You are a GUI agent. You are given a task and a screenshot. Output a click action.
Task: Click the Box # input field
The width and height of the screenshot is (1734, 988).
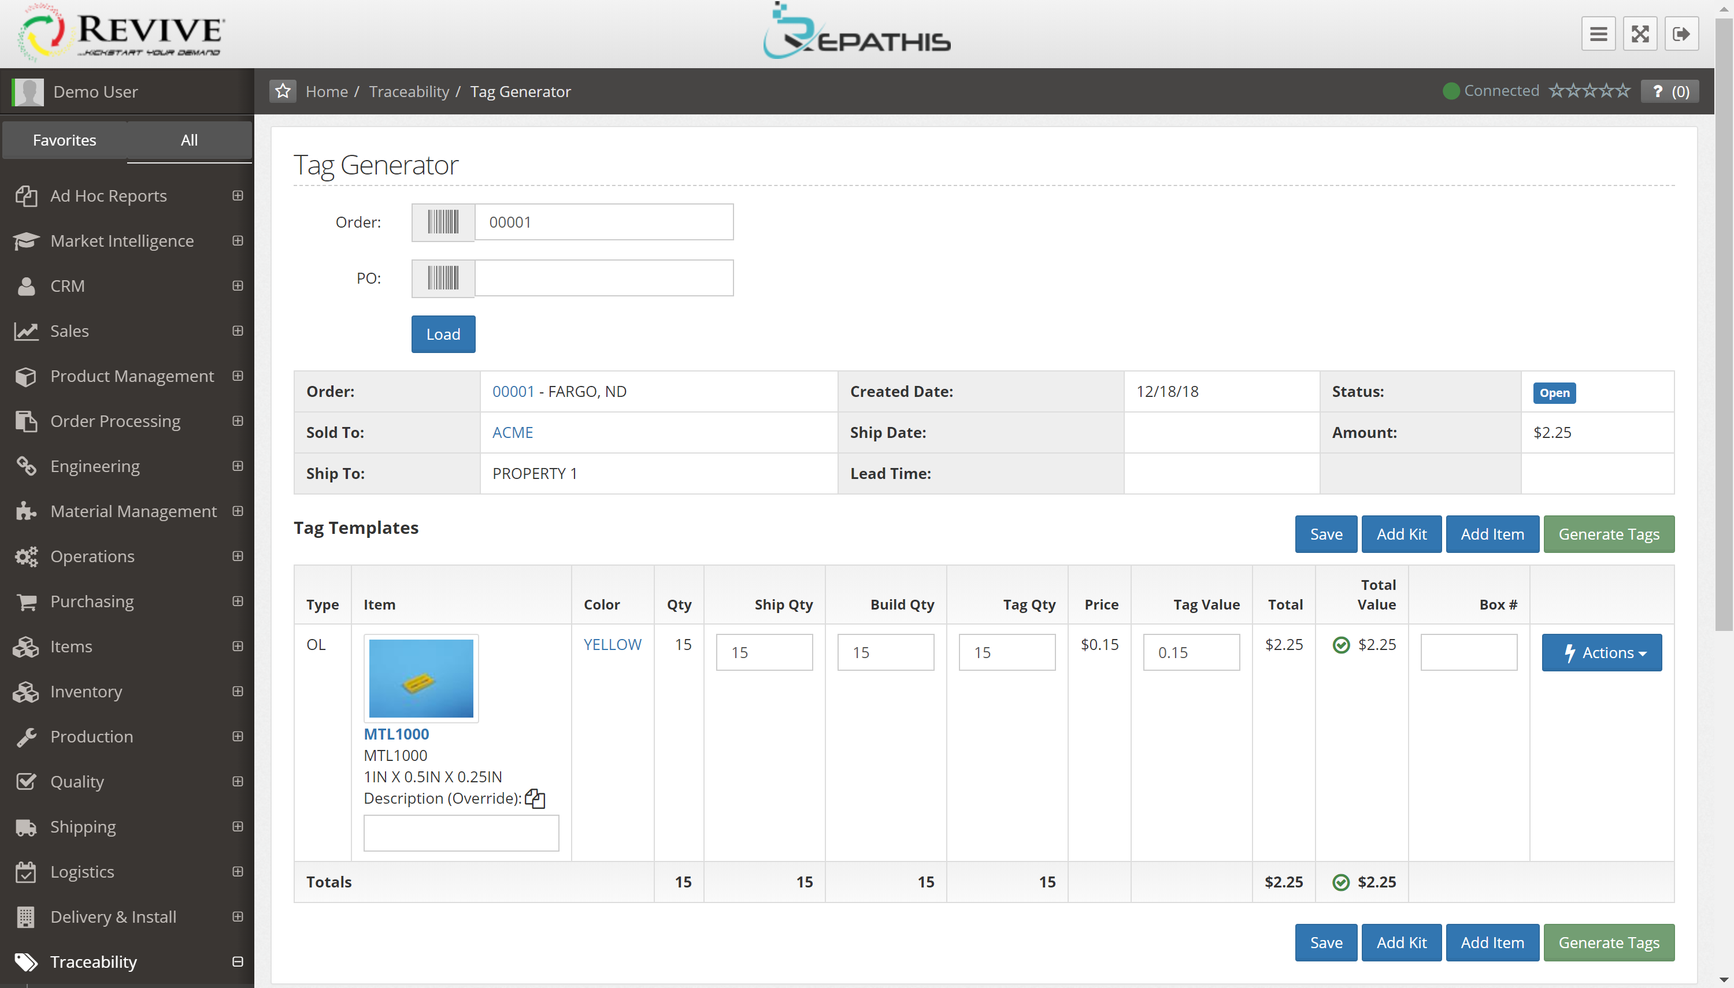(1469, 653)
